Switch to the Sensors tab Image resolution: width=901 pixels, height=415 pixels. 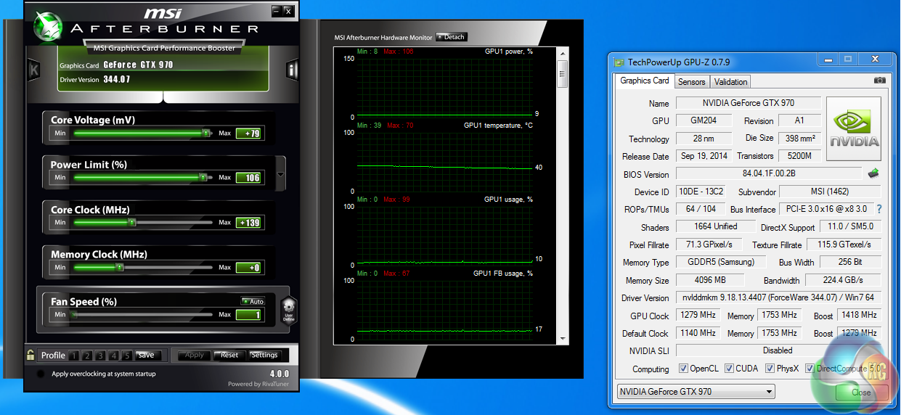pos(691,82)
